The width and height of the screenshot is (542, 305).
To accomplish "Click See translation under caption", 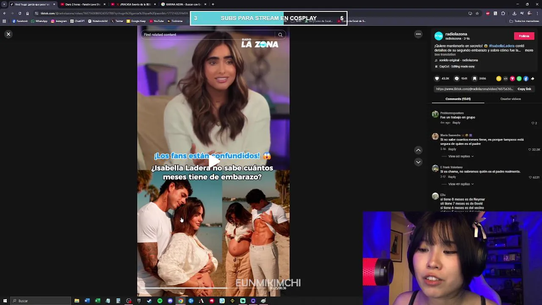I will click(445, 55).
